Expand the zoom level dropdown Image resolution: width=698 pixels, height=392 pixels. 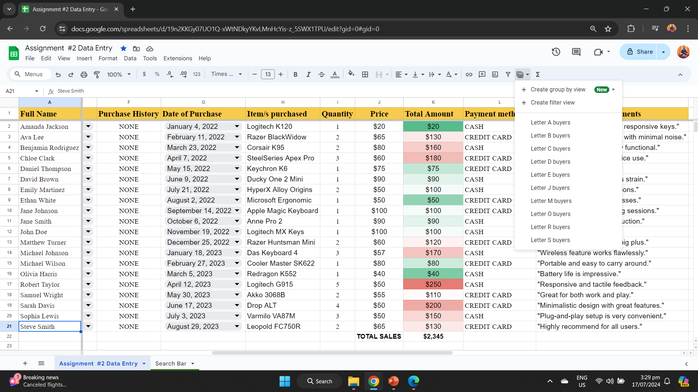pos(119,74)
